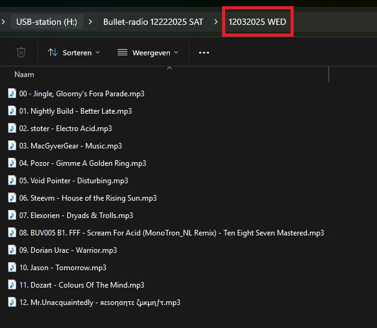Image resolution: width=377 pixels, height=328 pixels.
Task: Click the music icon of 05. Void Pointer file
Action: click(x=12, y=180)
